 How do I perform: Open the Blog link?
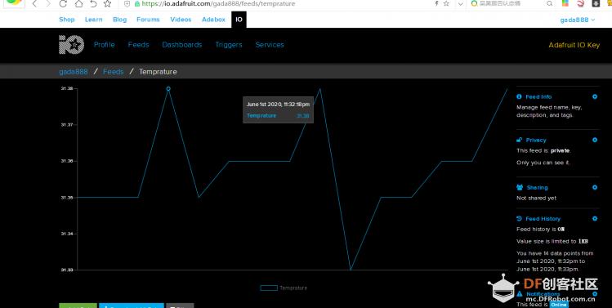[x=120, y=20]
